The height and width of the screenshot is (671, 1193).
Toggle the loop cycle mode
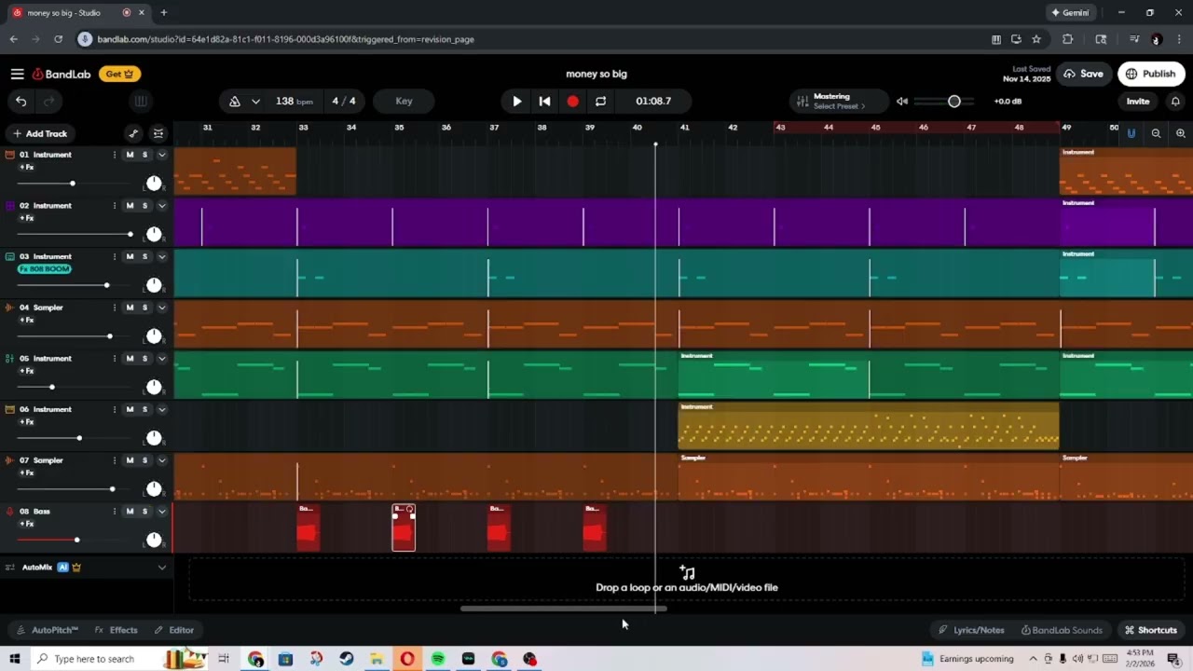point(600,101)
